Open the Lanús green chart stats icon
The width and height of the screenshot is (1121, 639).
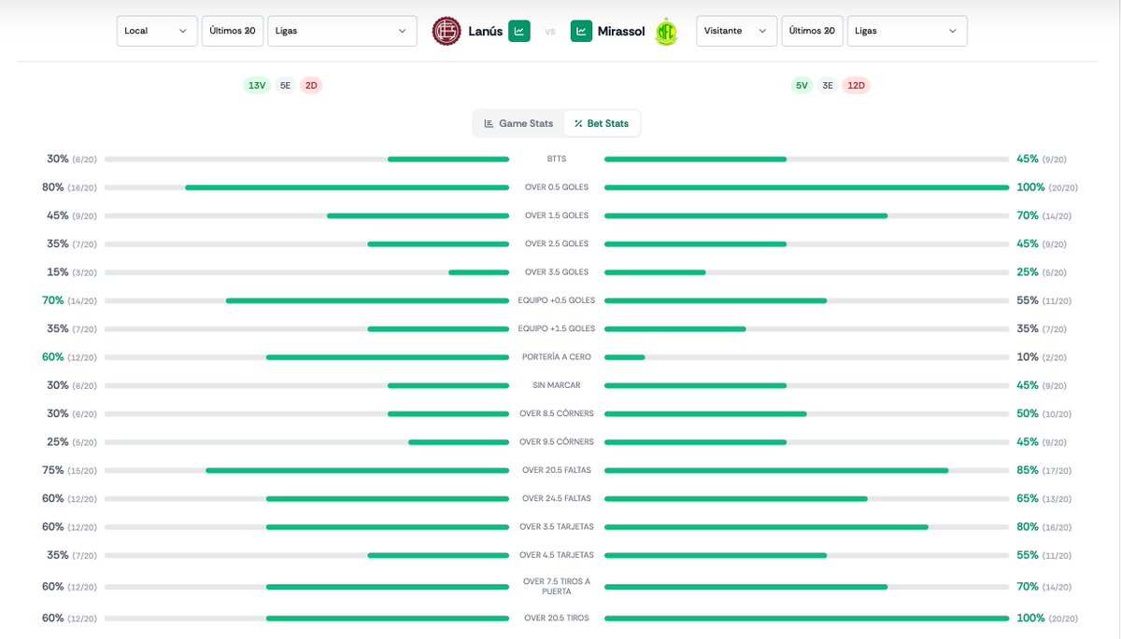519,31
